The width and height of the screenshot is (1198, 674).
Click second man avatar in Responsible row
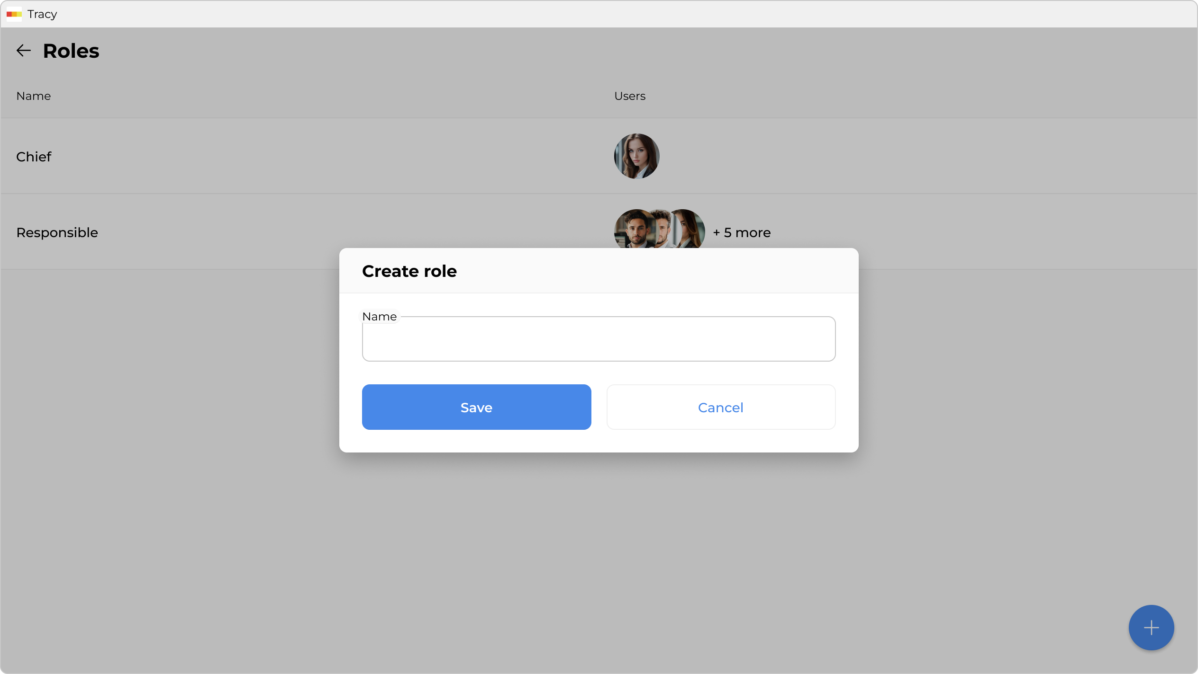(x=663, y=229)
